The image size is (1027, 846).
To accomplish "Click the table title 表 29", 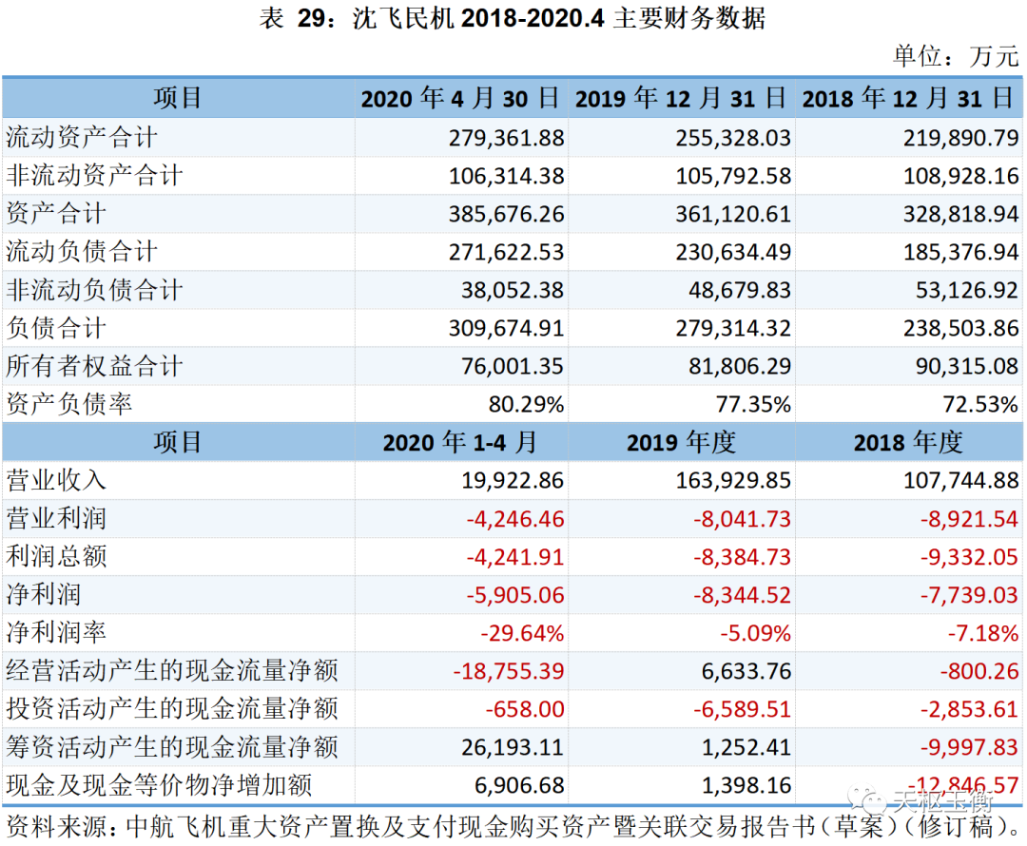I will tap(512, 19).
